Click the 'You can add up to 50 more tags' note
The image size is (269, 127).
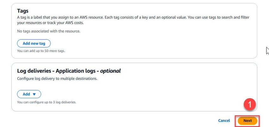coord(41,51)
